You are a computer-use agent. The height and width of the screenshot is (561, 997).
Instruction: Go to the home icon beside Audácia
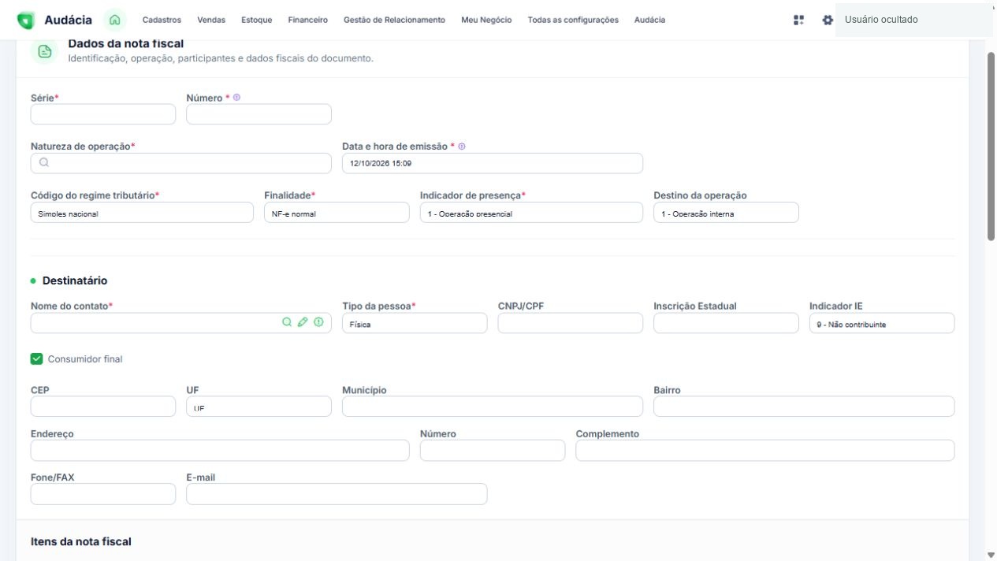click(115, 20)
